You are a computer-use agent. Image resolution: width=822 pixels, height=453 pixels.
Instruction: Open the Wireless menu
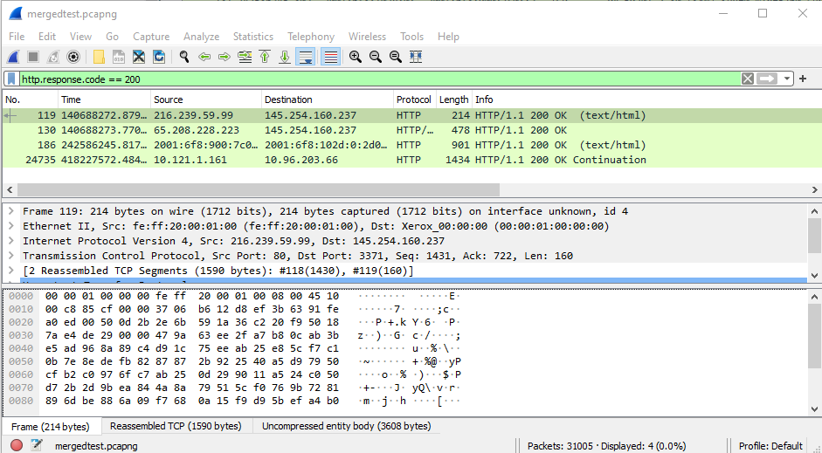coord(367,37)
